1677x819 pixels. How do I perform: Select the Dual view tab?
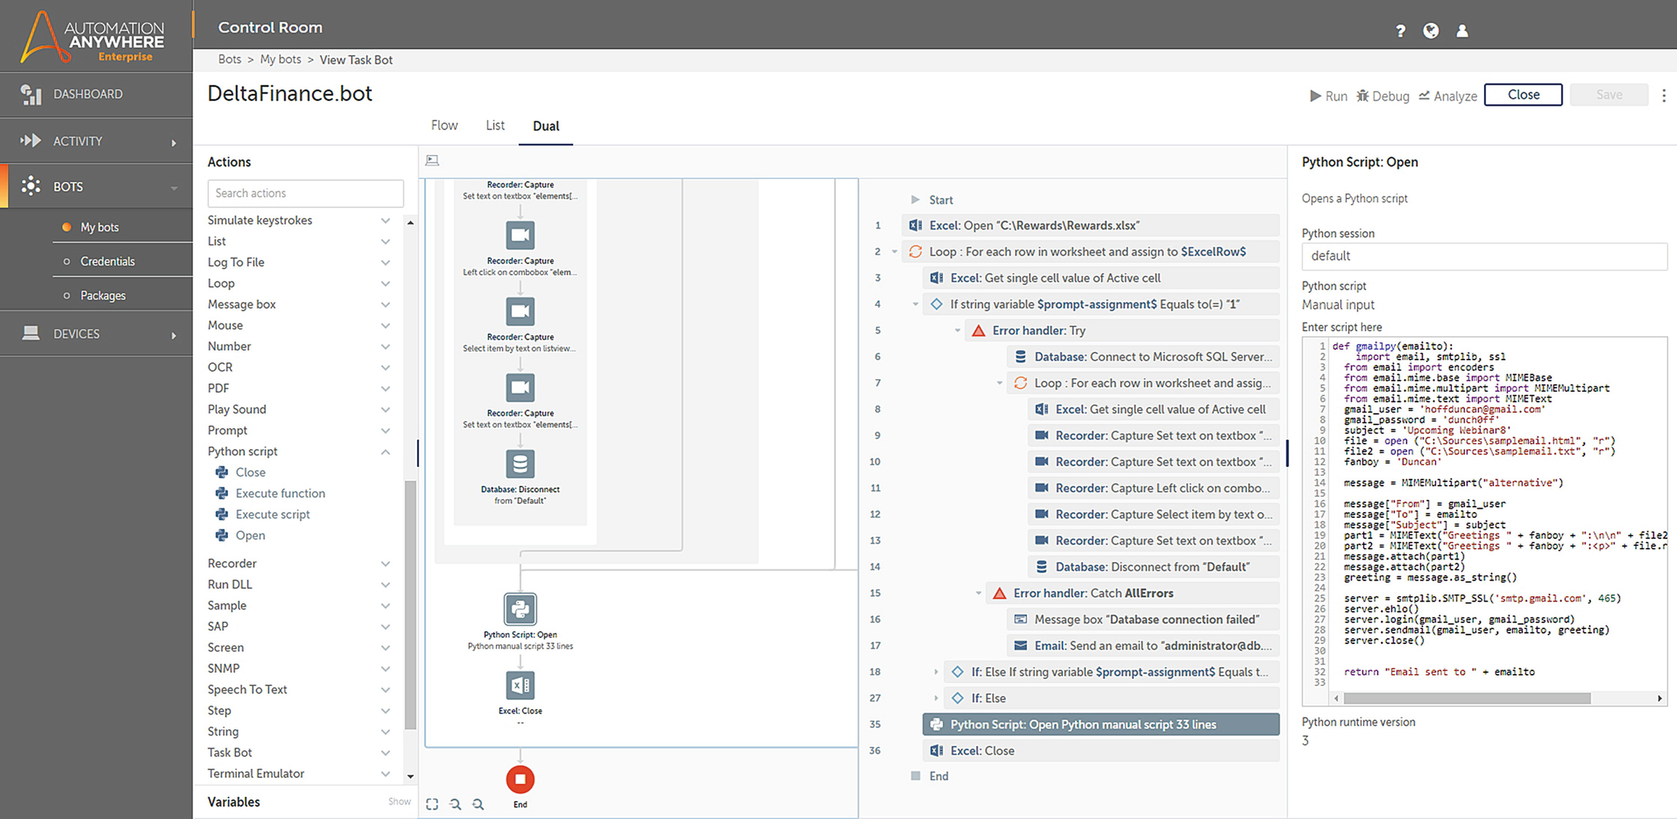tap(546, 126)
